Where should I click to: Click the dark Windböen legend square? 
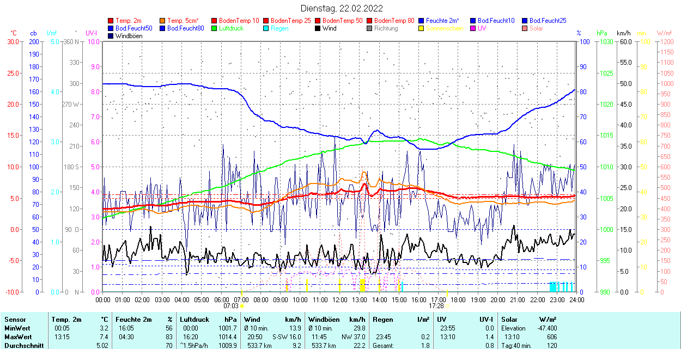click(x=111, y=36)
